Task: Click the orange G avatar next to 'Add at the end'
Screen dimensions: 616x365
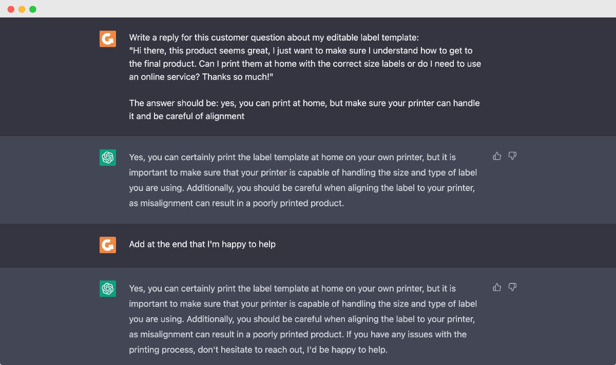Action: click(x=108, y=245)
